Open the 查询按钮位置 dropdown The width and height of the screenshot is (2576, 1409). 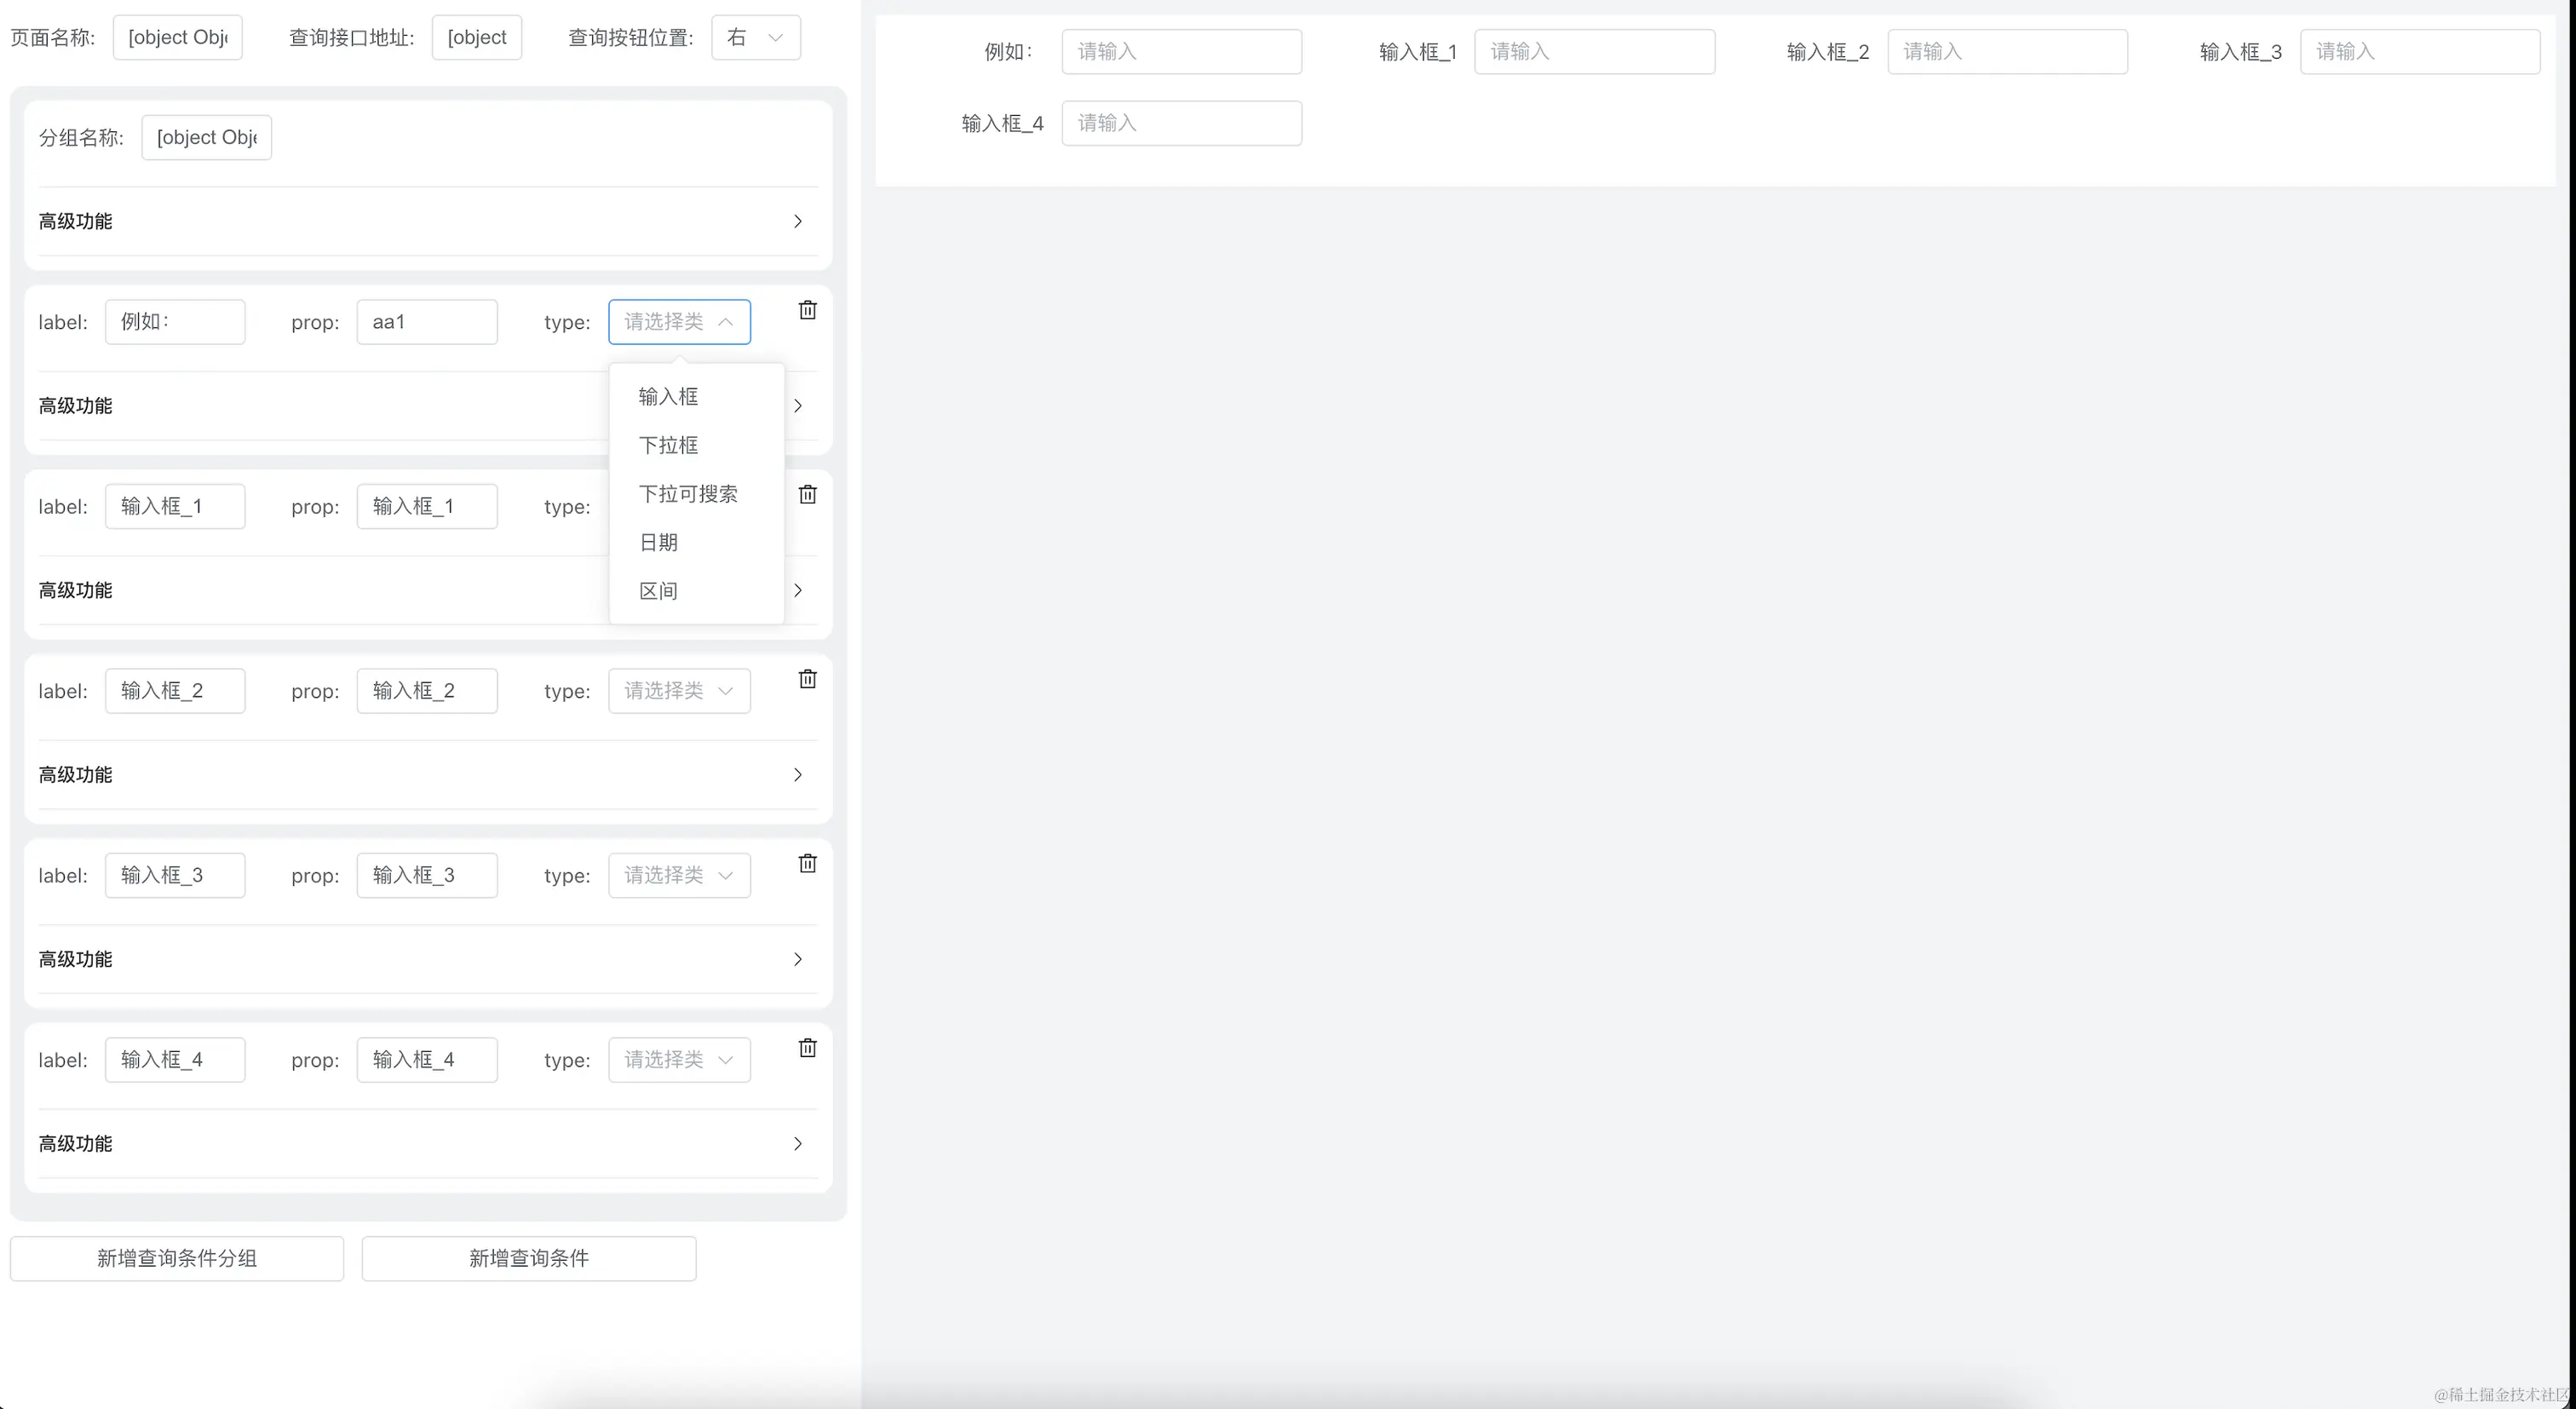[x=755, y=38]
